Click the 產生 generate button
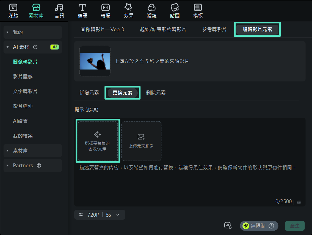 click(295, 225)
